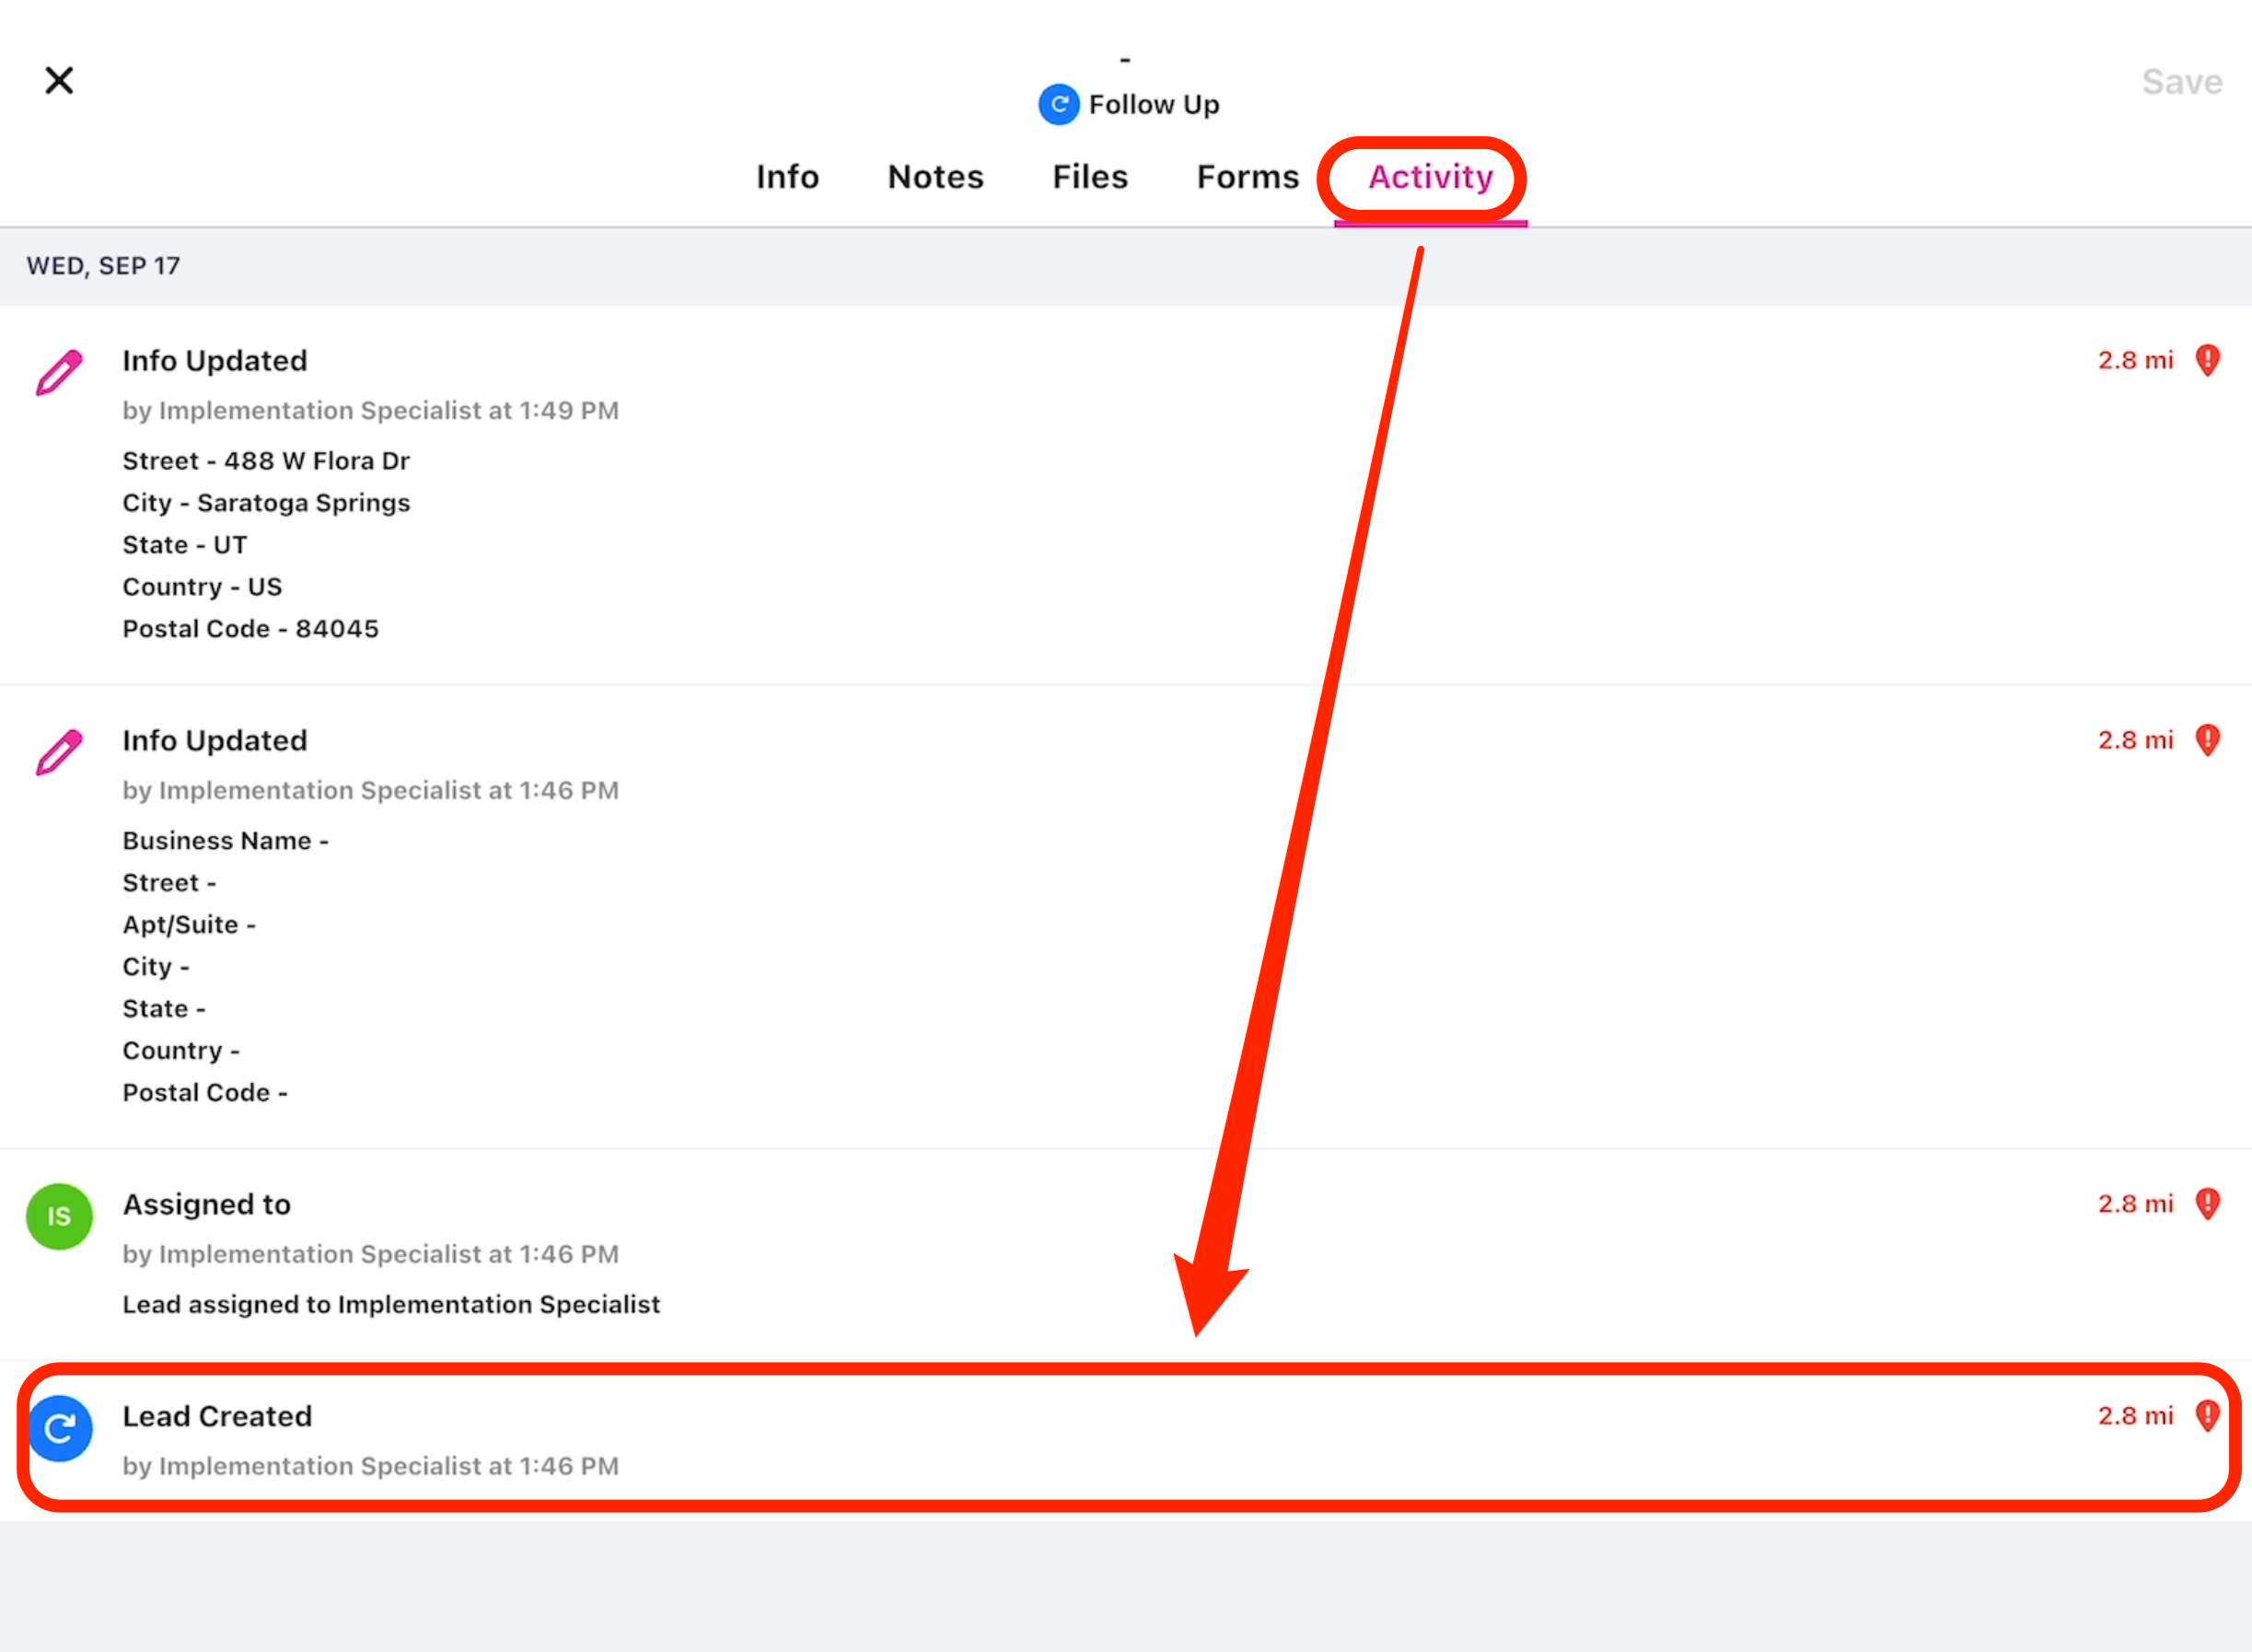
Task: Click red location pin on Lead Created row
Action: (x=2207, y=1416)
